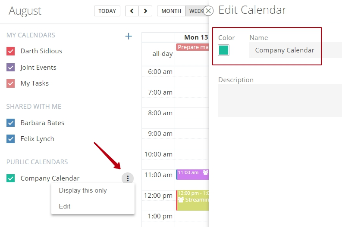Uncheck the Darth Sidious calendar
The height and width of the screenshot is (227, 342).
coord(10,51)
